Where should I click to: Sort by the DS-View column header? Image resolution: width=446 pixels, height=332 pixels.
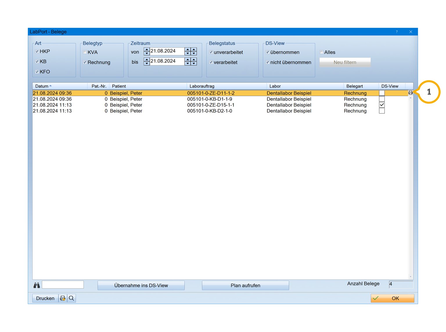392,86
